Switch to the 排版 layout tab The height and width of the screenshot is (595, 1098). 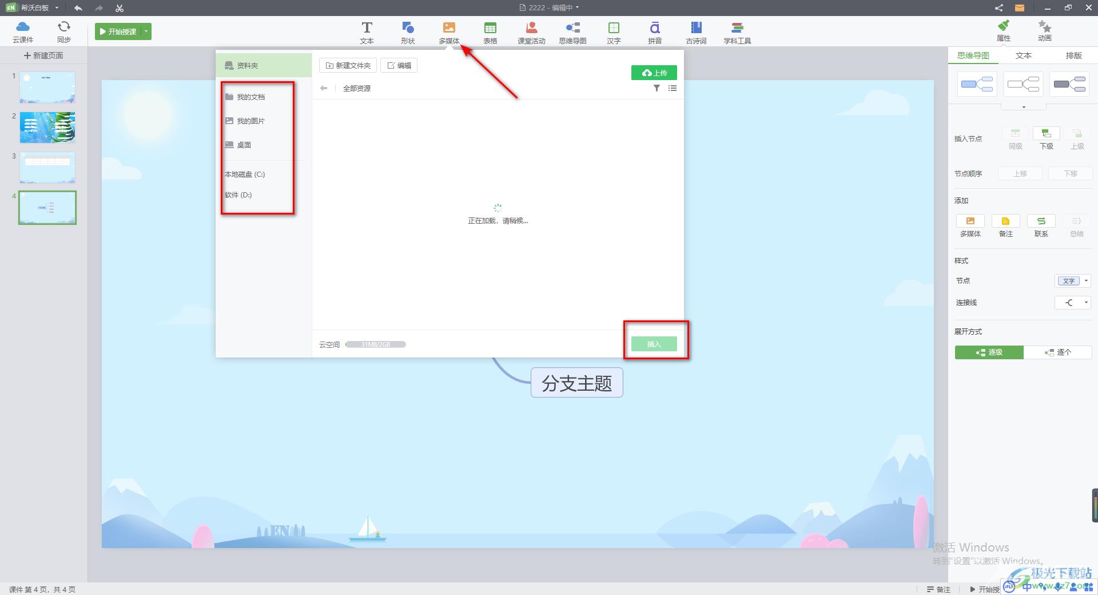1073,55
